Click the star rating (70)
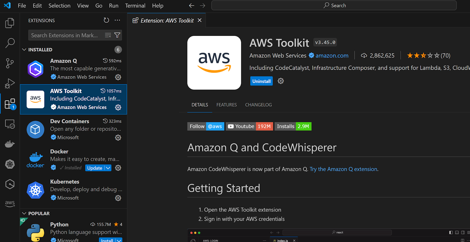 (429, 56)
